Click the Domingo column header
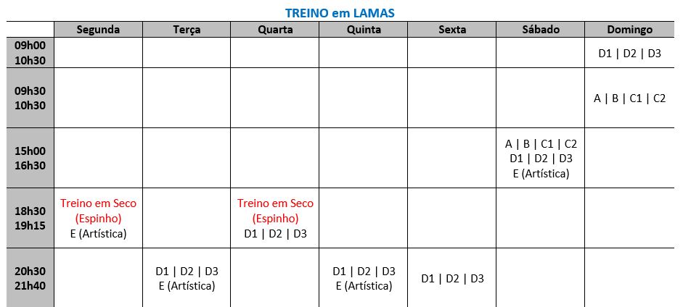 [629, 30]
